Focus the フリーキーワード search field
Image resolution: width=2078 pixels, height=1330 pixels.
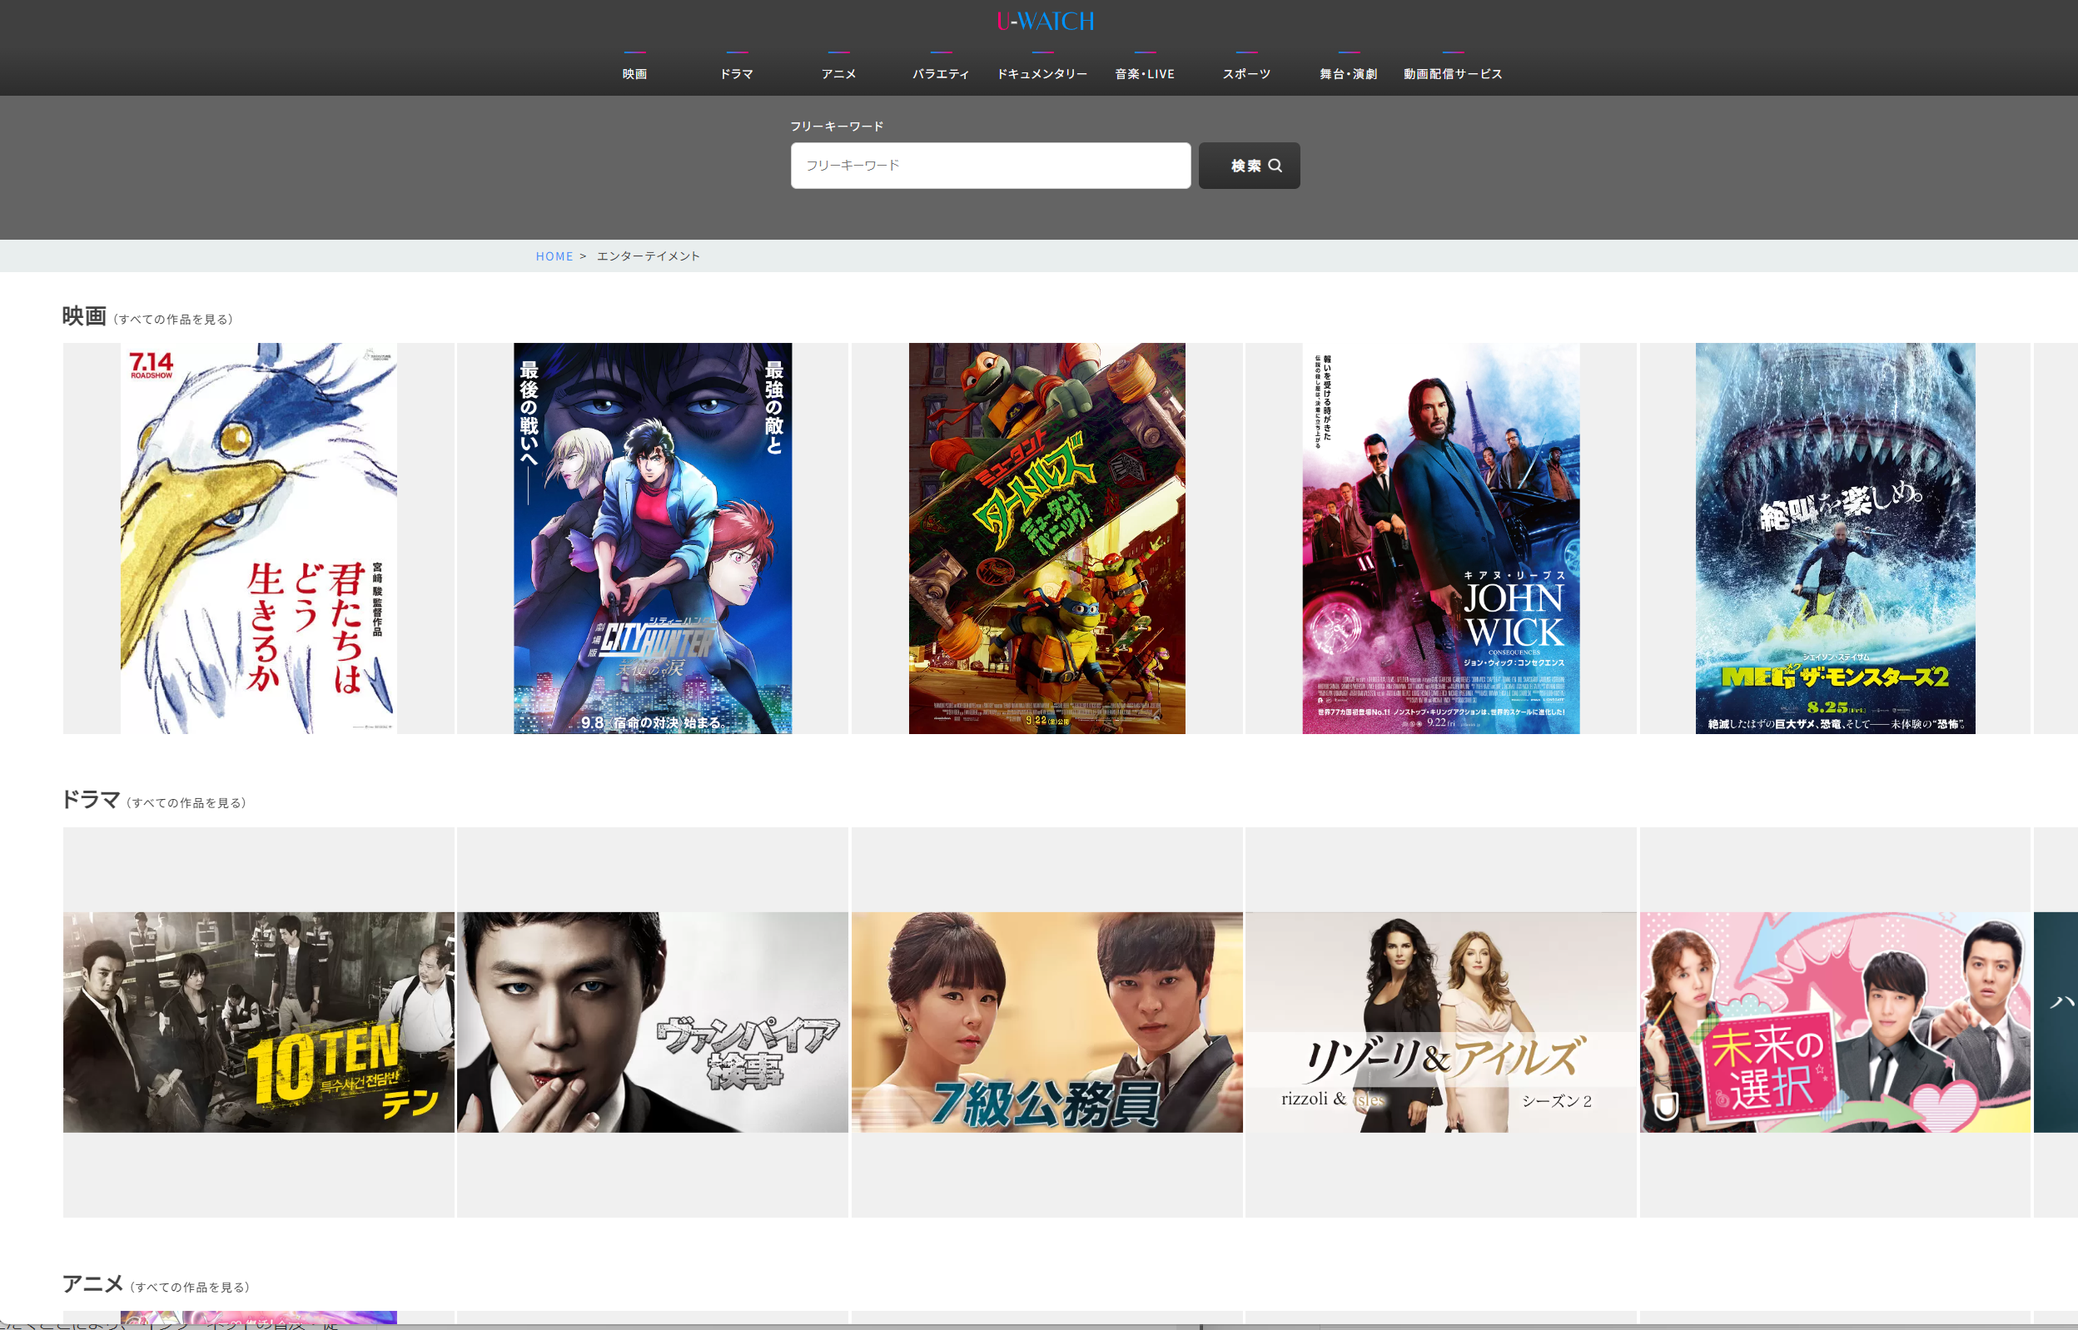point(990,165)
